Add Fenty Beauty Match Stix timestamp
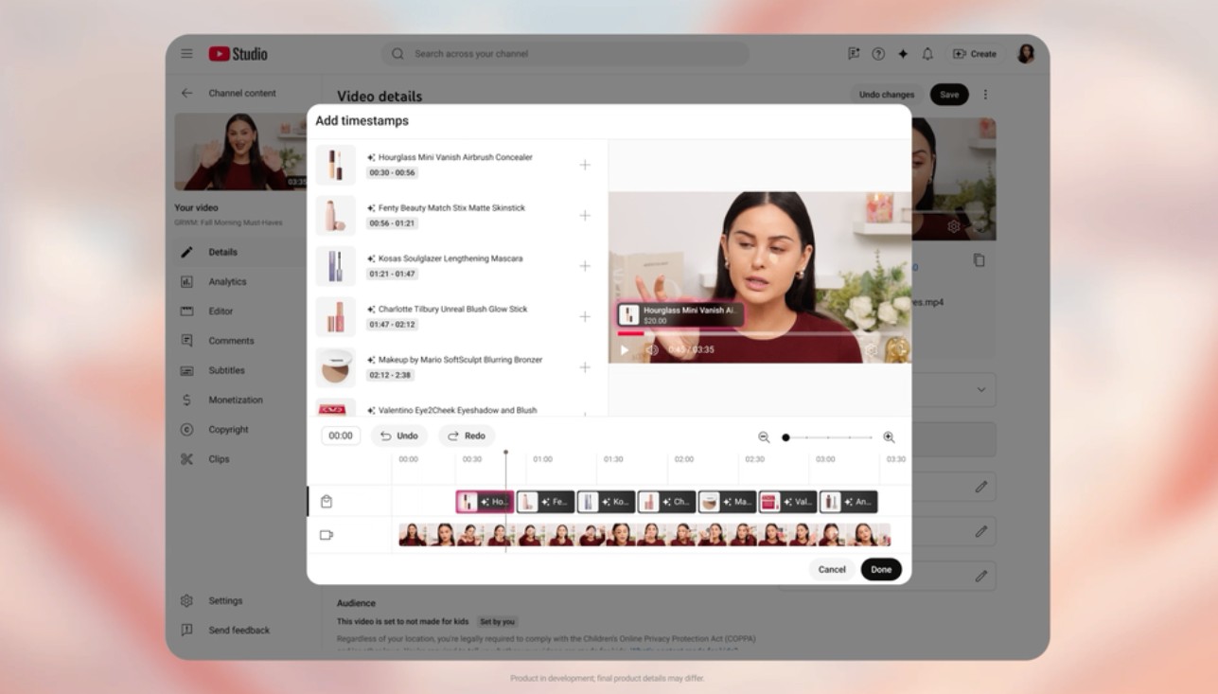This screenshot has height=694, width=1218. [585, 216]
